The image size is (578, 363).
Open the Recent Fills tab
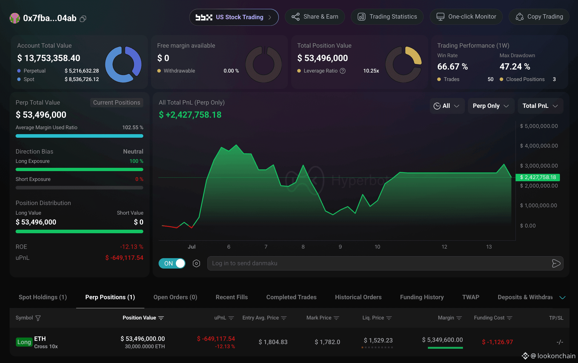232,297
